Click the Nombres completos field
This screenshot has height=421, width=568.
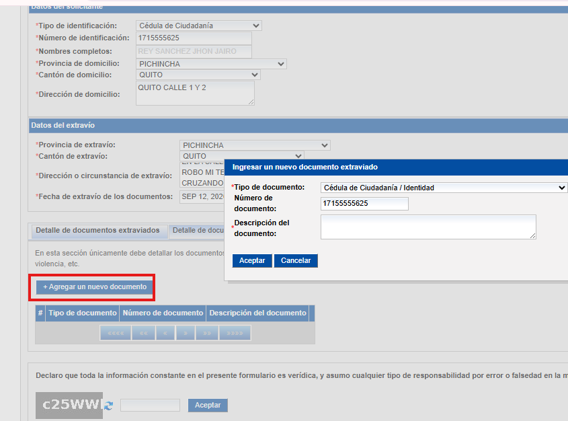click(x=194, y=51)
